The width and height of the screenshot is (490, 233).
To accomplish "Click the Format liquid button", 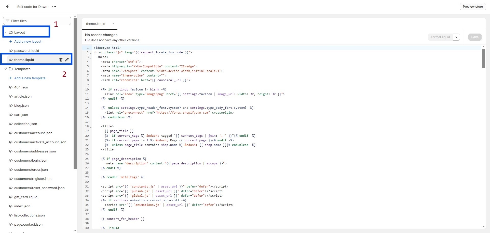I will [440, 37].
